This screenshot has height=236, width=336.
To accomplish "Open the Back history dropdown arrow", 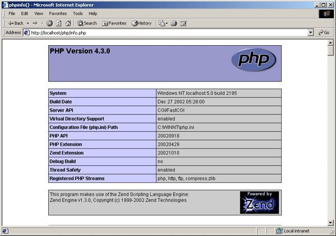I will tap(28, 23).
